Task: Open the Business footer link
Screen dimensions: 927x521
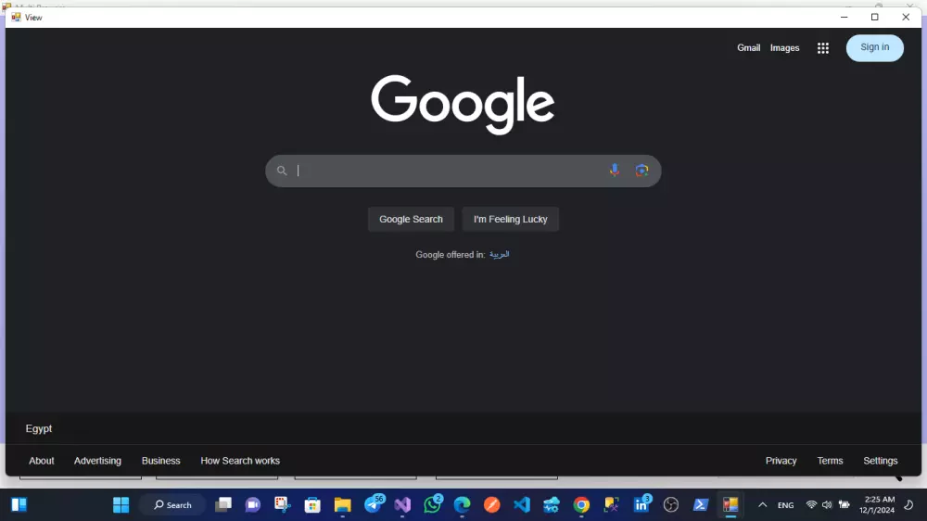Action: tap(160, 461)
